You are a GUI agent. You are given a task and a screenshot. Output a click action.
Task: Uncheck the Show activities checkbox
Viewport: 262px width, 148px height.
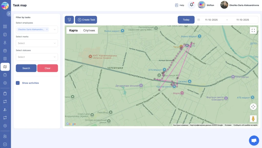coord(17,83)
